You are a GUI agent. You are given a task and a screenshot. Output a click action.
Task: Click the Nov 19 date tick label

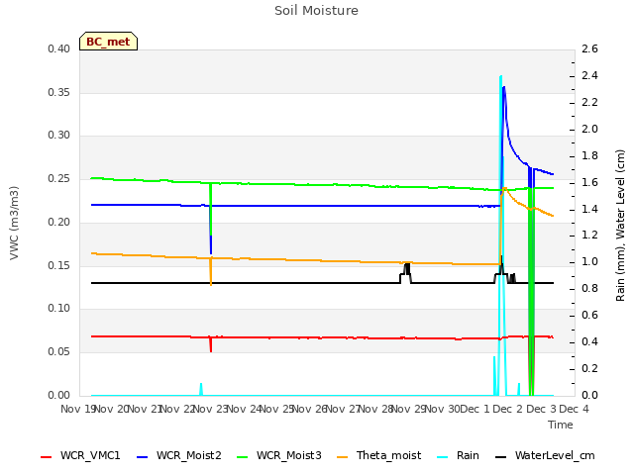[77, 409]
